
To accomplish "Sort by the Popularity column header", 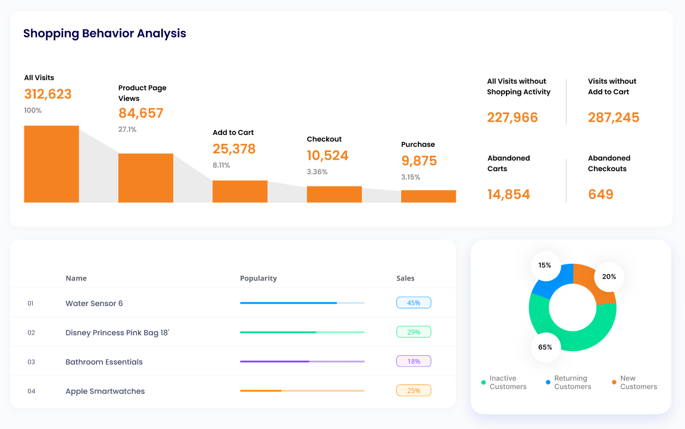I will (x=258, y=278).
